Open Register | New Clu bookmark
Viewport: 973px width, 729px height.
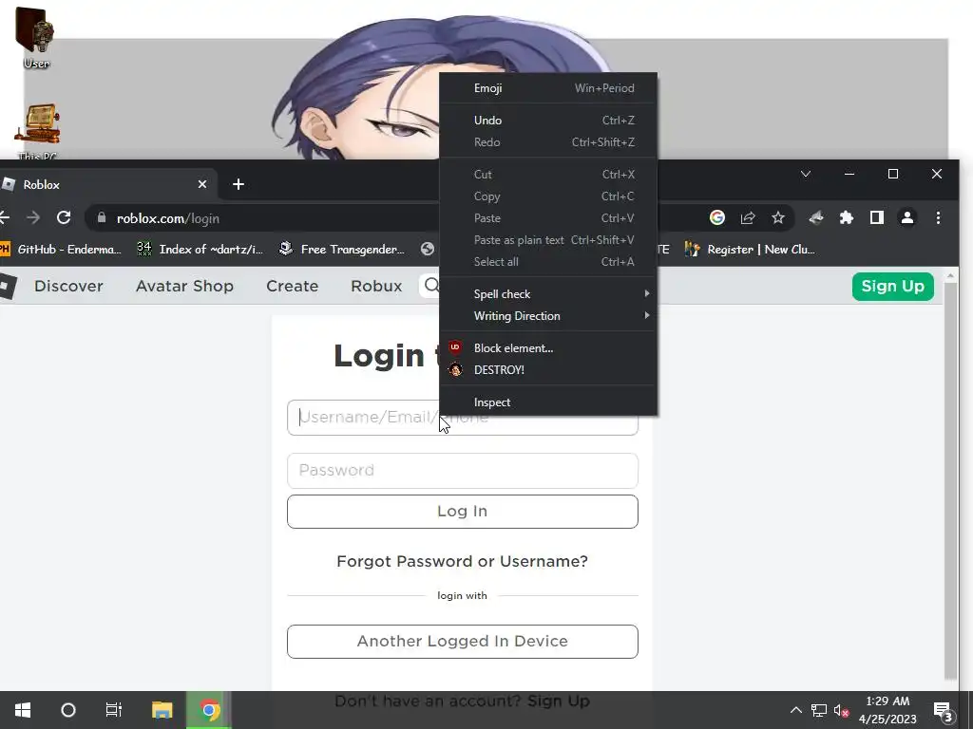[750, 250]
